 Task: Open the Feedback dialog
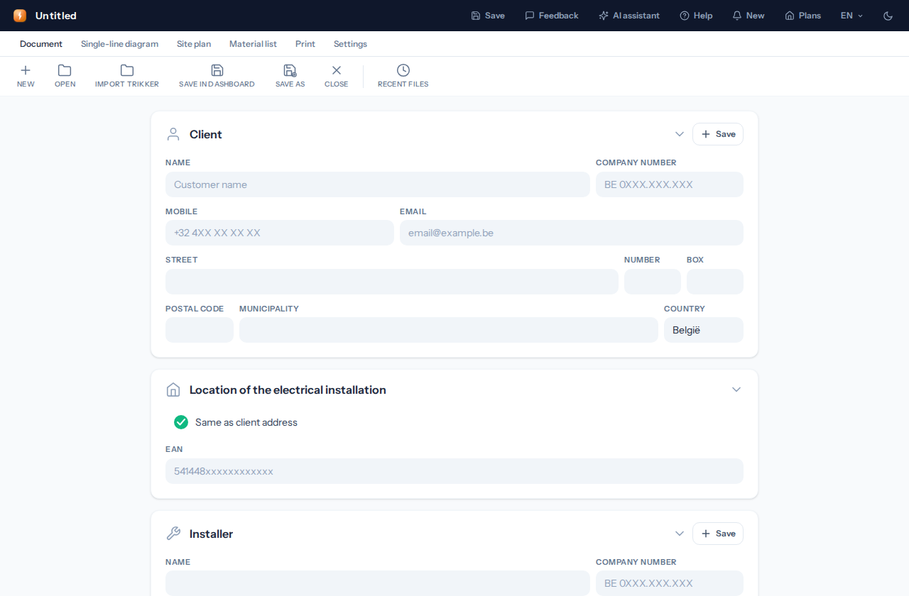[551, 16]
